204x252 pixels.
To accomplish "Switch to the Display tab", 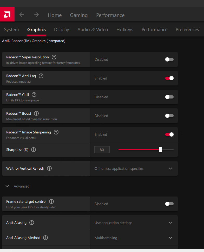I will pyautogui.click(x=62, y=29).
